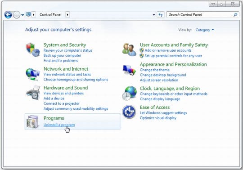Viewport: 243px width, 170px height.
Task: Open Clock, Language, and Region category
Action: 170,89
